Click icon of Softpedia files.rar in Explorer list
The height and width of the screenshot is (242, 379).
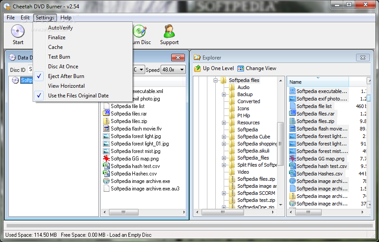click(293, 113)
